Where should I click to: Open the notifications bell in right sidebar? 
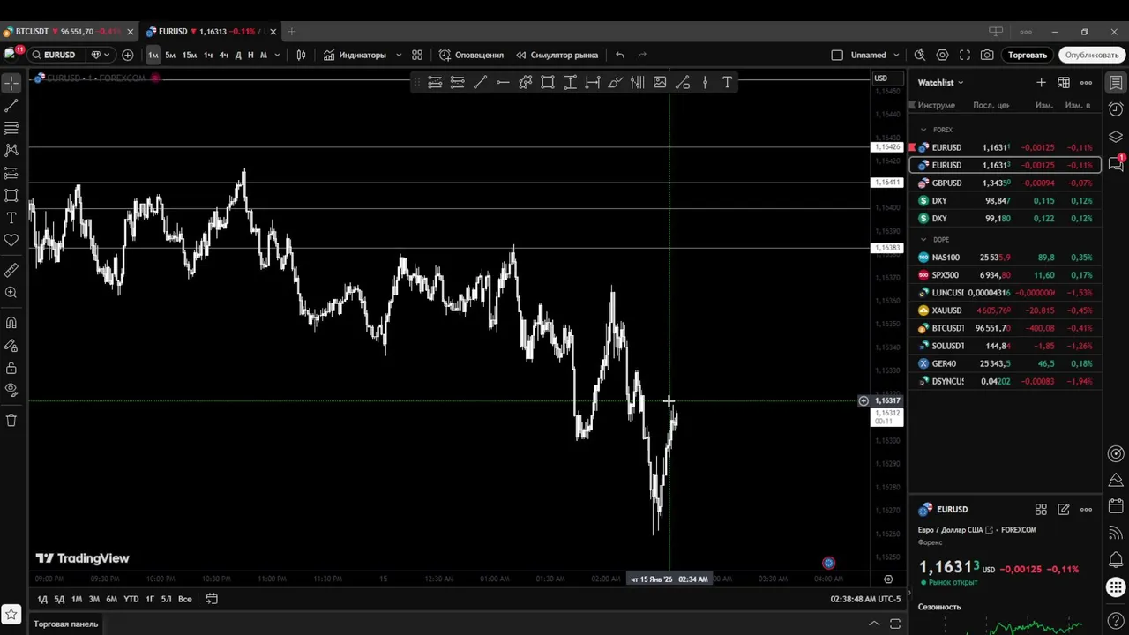1116,560
